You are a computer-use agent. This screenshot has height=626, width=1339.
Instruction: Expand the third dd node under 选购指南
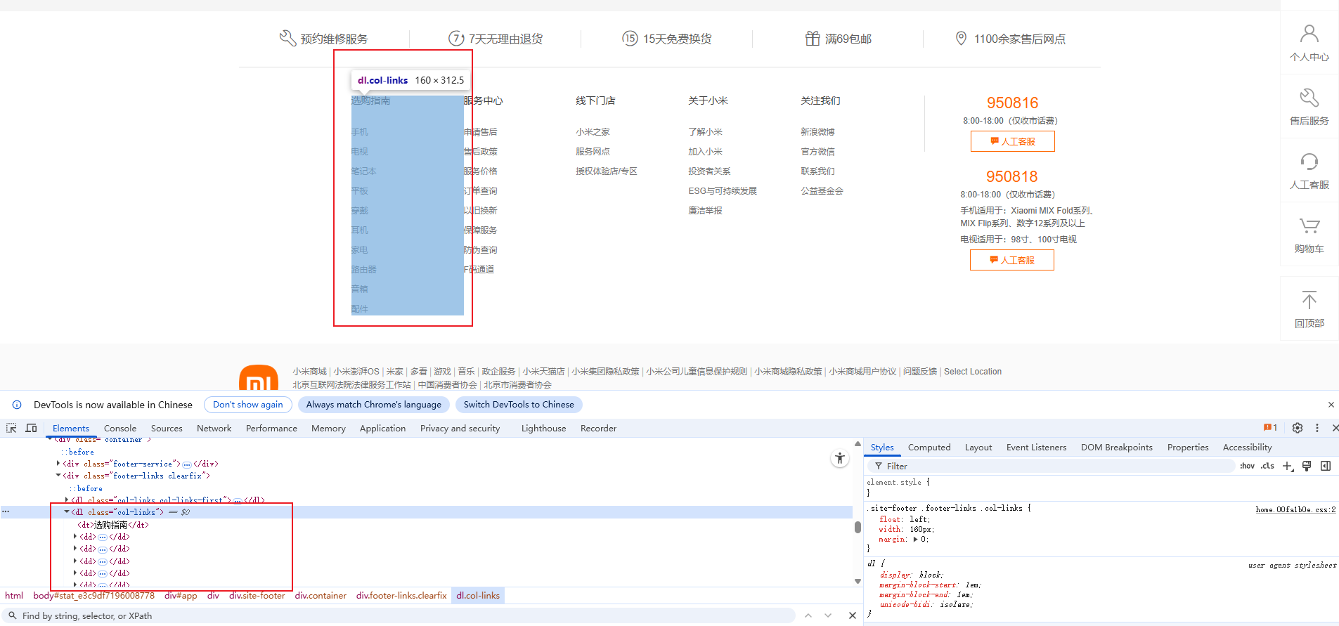point(75,561)
